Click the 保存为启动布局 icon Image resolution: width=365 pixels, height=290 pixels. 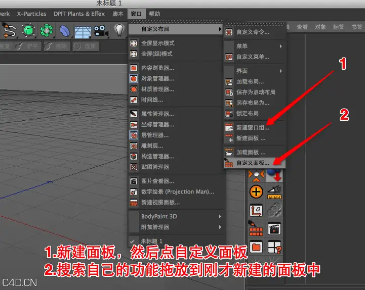pos(229,92)
